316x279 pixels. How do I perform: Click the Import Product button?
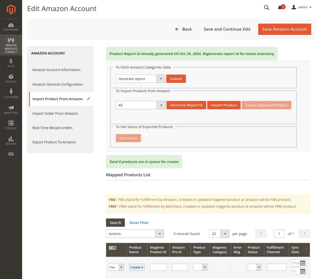224,105
